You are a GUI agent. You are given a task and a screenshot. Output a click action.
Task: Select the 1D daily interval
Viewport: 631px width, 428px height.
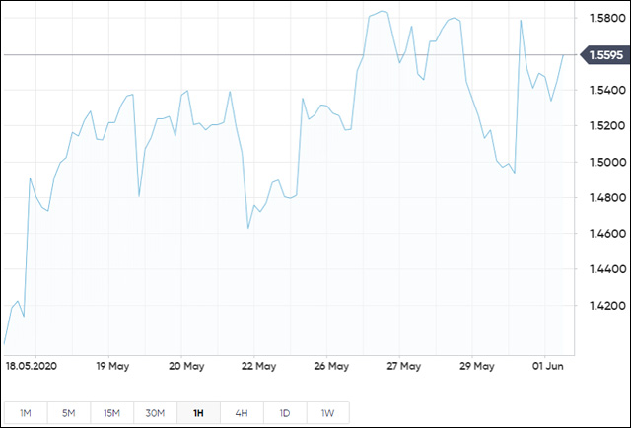coord(285,412)
